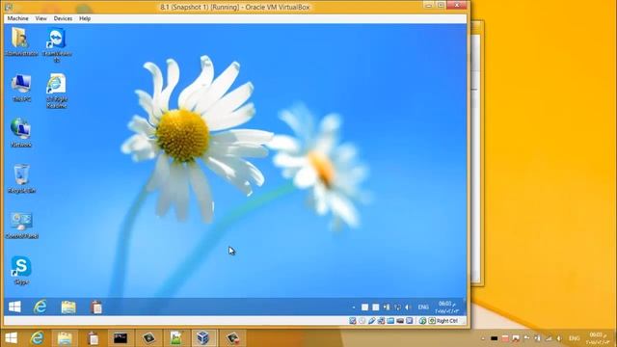Image resolution: width=617 pixels, height=347 pixels.
Task: Show hidden icons in guest system tray
Action: [354, 307]
